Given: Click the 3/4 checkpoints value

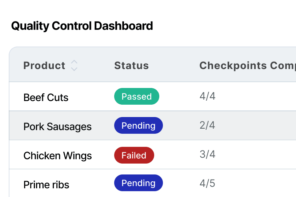Looking at the screenshot, I should (208, 154).
